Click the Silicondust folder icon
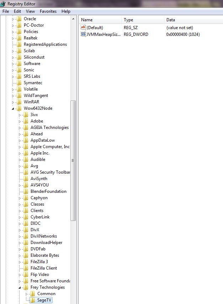The image size is (223, 304). point(19,57)
